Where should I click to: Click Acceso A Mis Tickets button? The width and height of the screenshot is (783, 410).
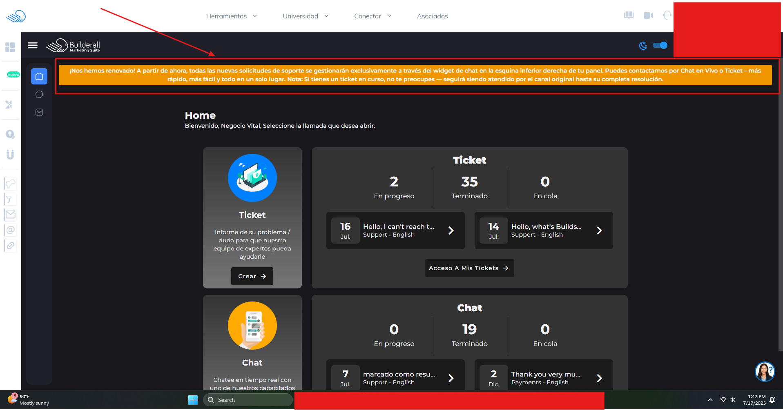[x=469, y=268]
